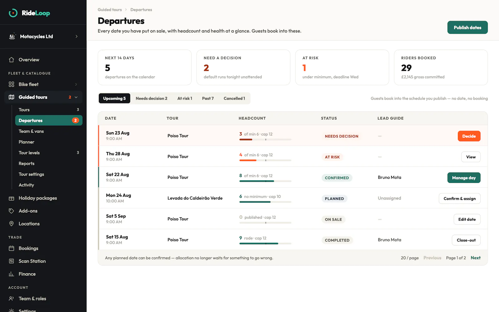The height and width of the screenshot is (312, 499).
Task: Click the Add-ons tag icon
Action: 12,211
